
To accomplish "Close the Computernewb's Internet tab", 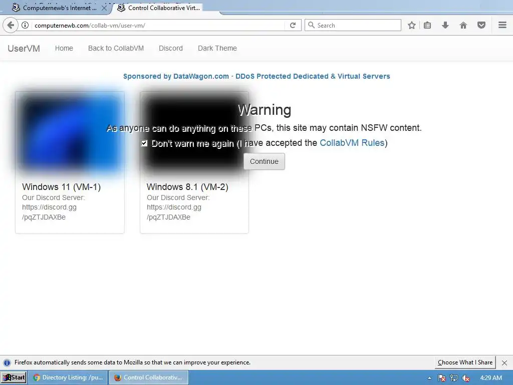I will pyautogui.click(x=104, y=8).
